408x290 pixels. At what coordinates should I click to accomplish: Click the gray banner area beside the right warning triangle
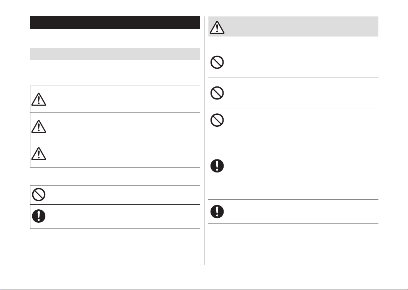point(301,27)
